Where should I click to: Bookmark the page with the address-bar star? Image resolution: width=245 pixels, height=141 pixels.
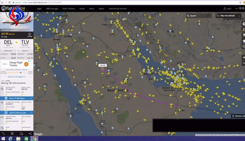tap(240, 3)
